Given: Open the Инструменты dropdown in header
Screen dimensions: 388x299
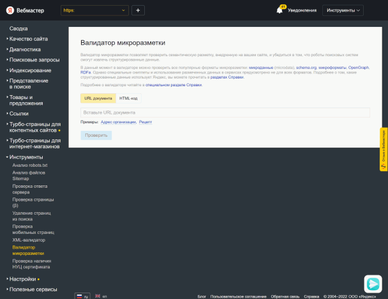Looking at the screenshot, I should click(x=343, y=10).
